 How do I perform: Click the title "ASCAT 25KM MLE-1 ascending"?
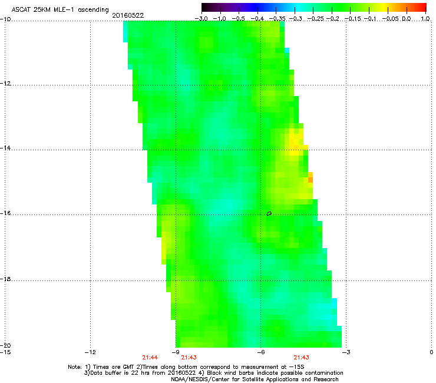click(x=60, y=10)
